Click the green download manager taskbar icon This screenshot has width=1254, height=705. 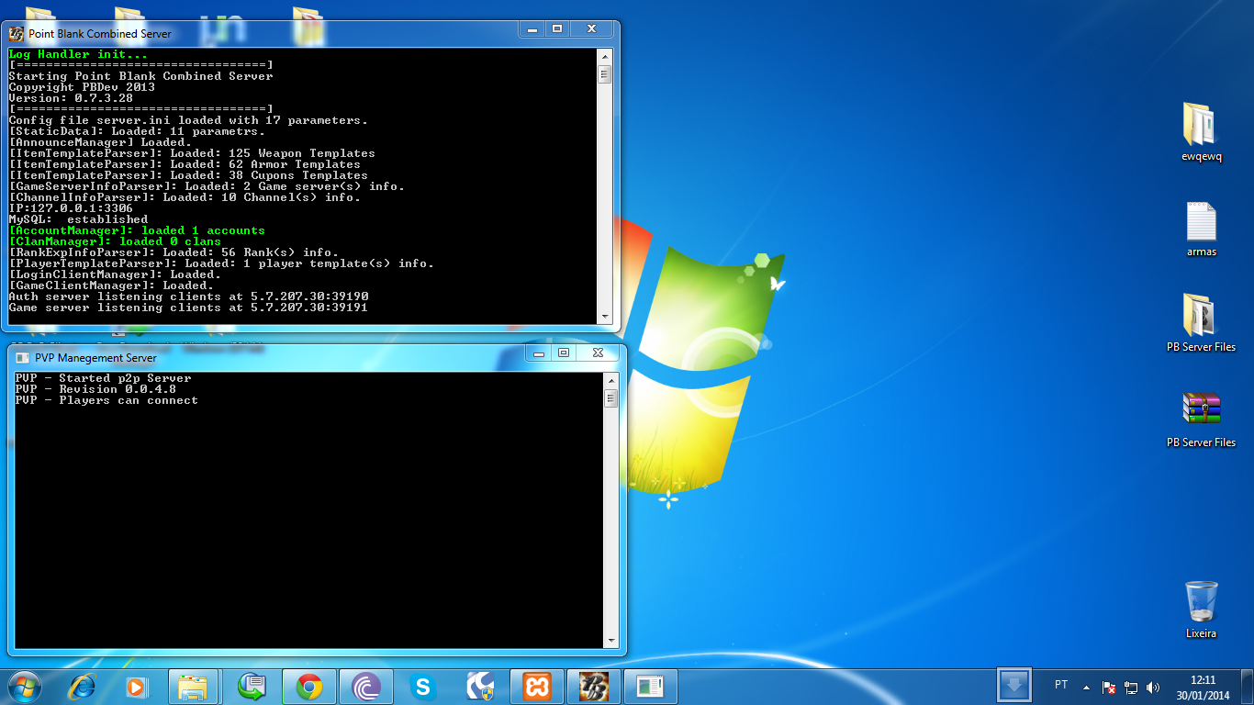pyautogui.click(x=251, y=685)
